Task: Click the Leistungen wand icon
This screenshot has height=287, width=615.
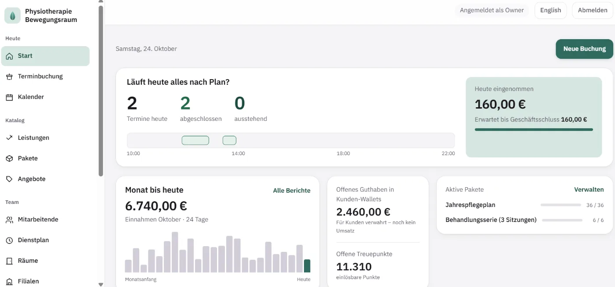Action: [9, 138]
